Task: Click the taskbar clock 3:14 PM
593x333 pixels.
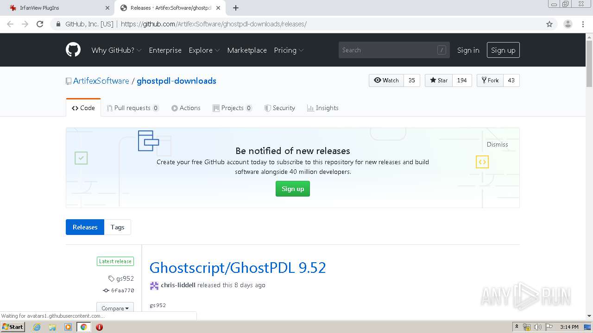Action: point(569,327)
